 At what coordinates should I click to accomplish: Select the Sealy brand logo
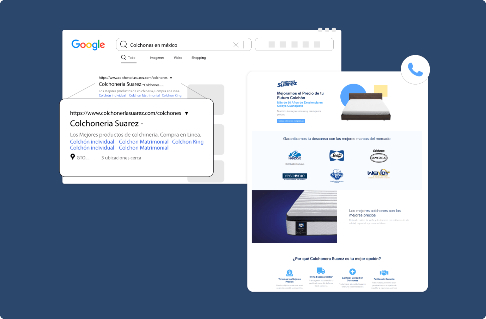coord(337,156)
